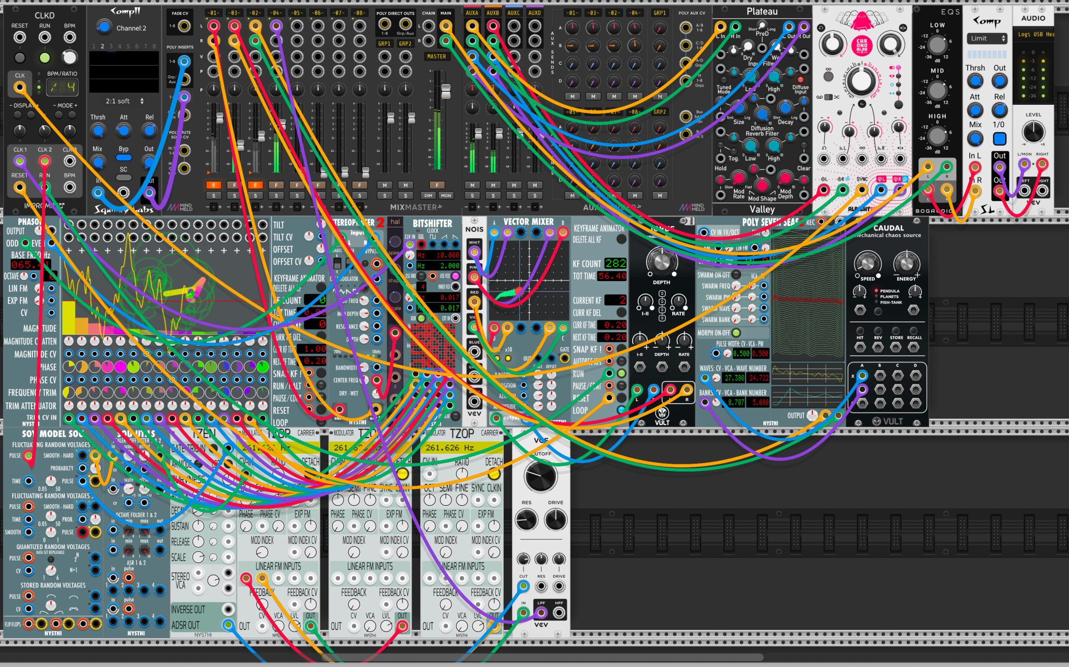The image size is (1069, 667).
Task: Click the MixMaster track -01- label
Action: pyautogui.click(x=213, y=13)
